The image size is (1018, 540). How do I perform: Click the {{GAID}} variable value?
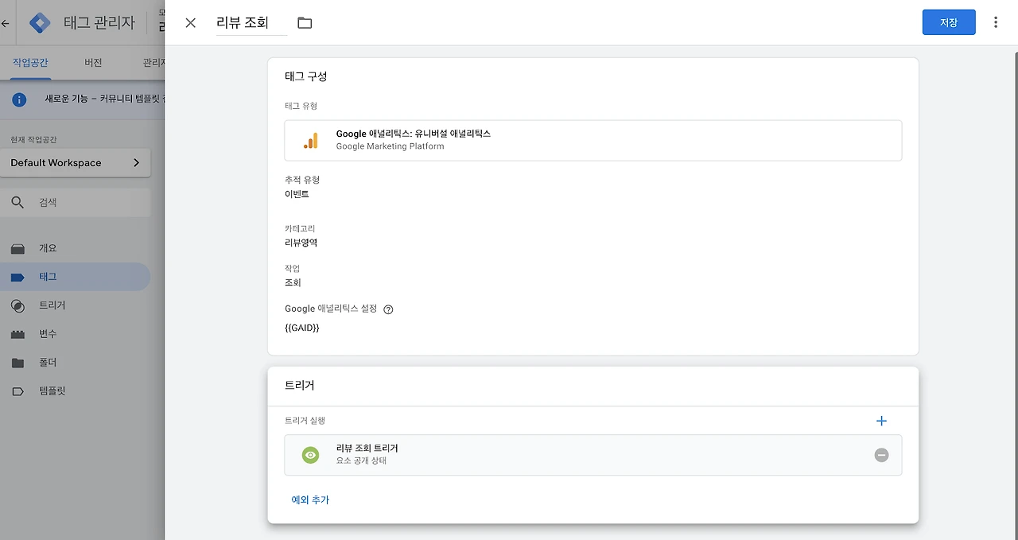(x=302, y=328)
